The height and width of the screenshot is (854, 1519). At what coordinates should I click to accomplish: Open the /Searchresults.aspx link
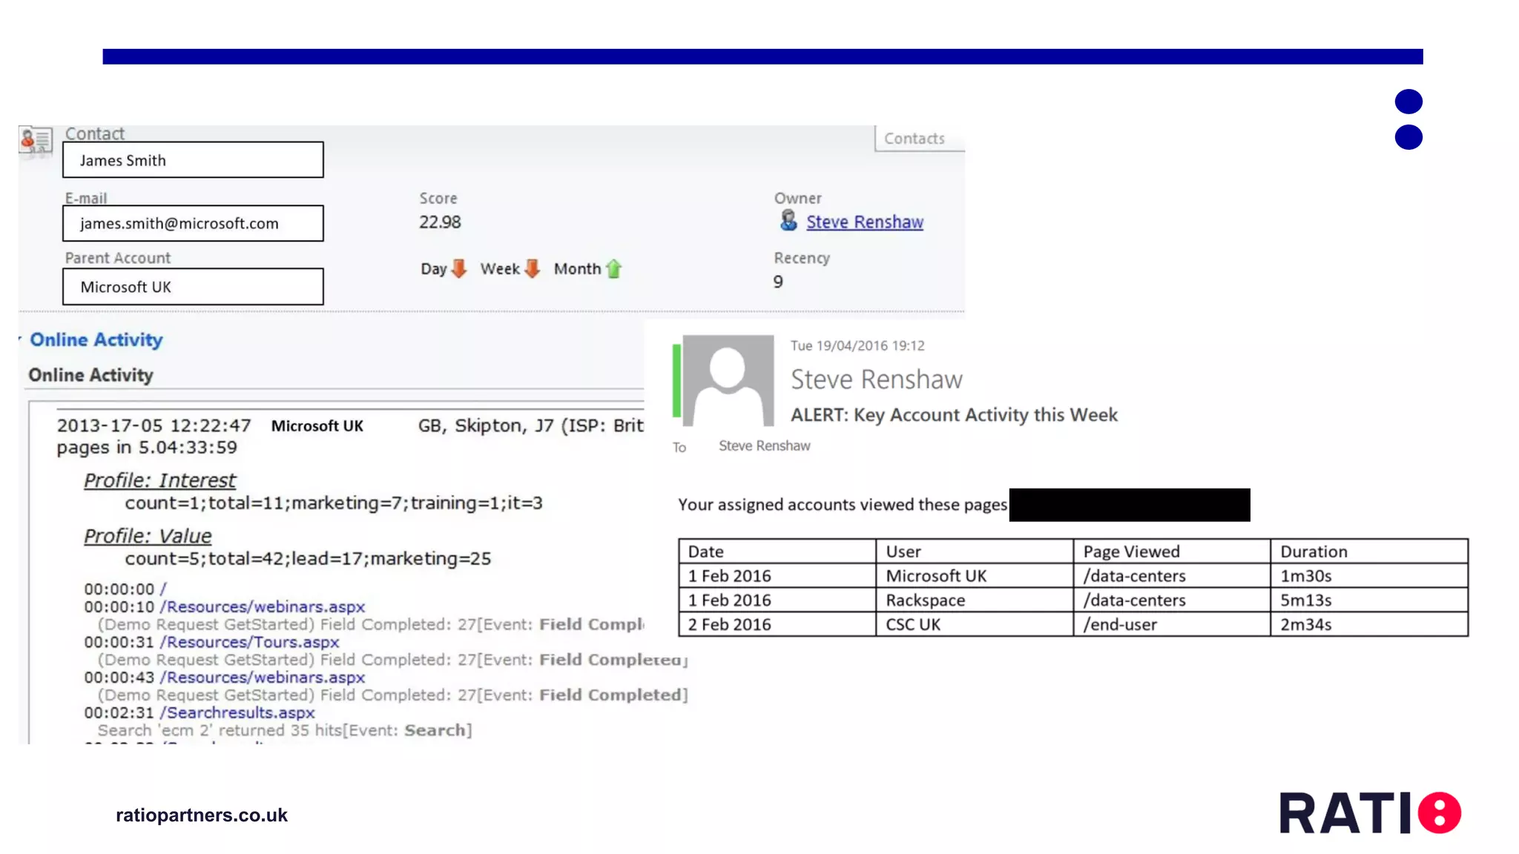coord(237,712)
